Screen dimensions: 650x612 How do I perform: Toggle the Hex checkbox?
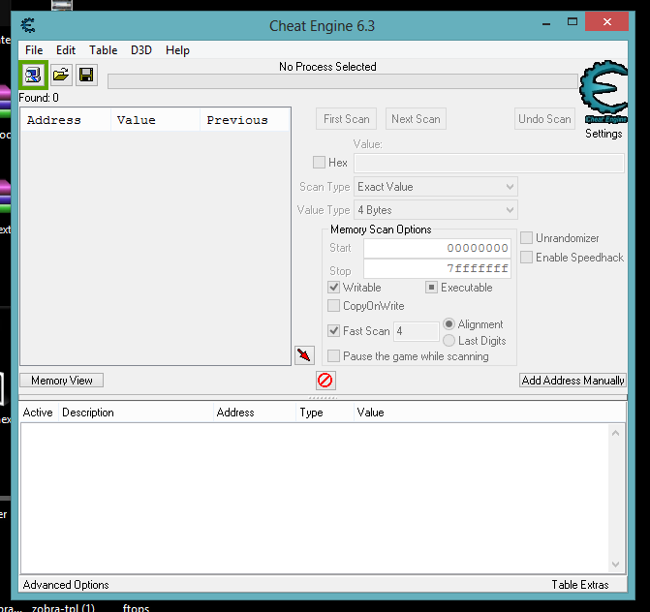coord(319,163)
